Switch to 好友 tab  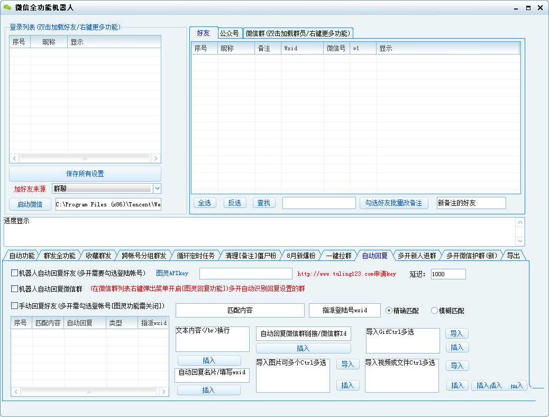click(x=204, y=33)
